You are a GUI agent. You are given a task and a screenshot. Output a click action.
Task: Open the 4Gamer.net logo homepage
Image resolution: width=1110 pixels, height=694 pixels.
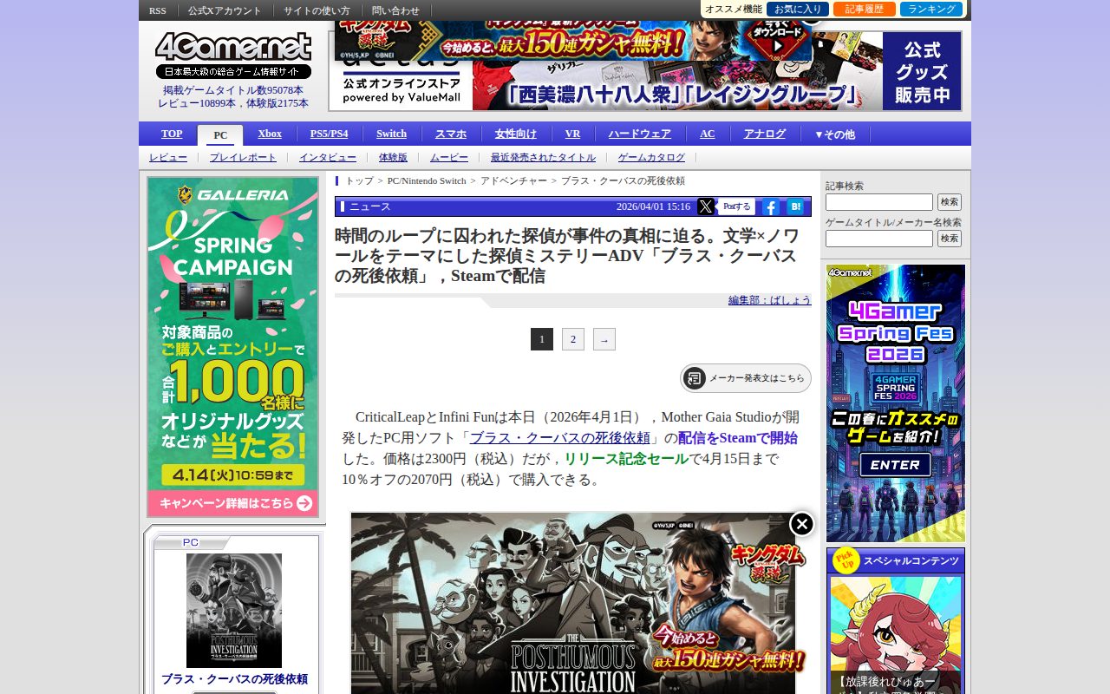[x=233, y=48]
